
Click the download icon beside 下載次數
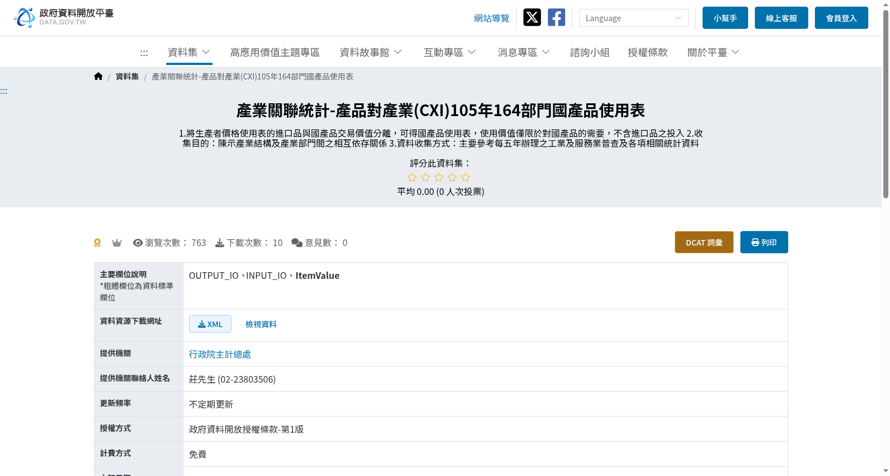pyautogui.click(x=220, y=243)
